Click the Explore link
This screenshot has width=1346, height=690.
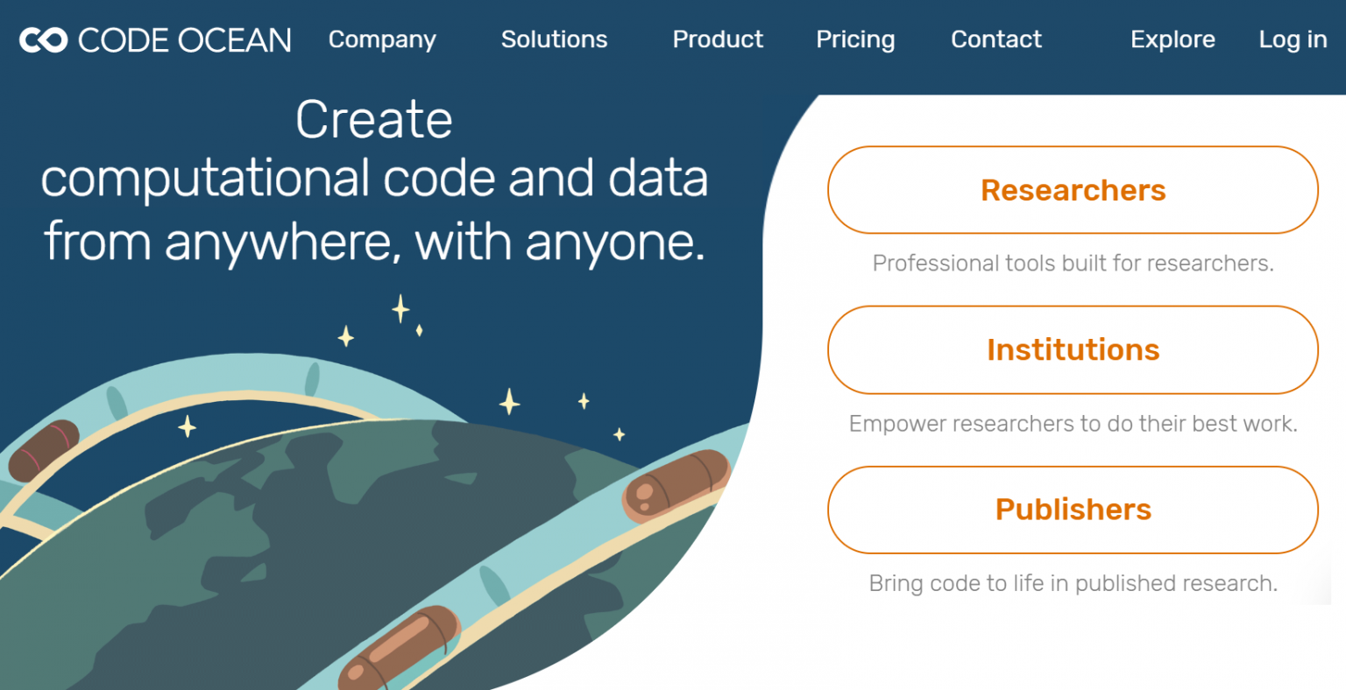[x=1172, y=40]
